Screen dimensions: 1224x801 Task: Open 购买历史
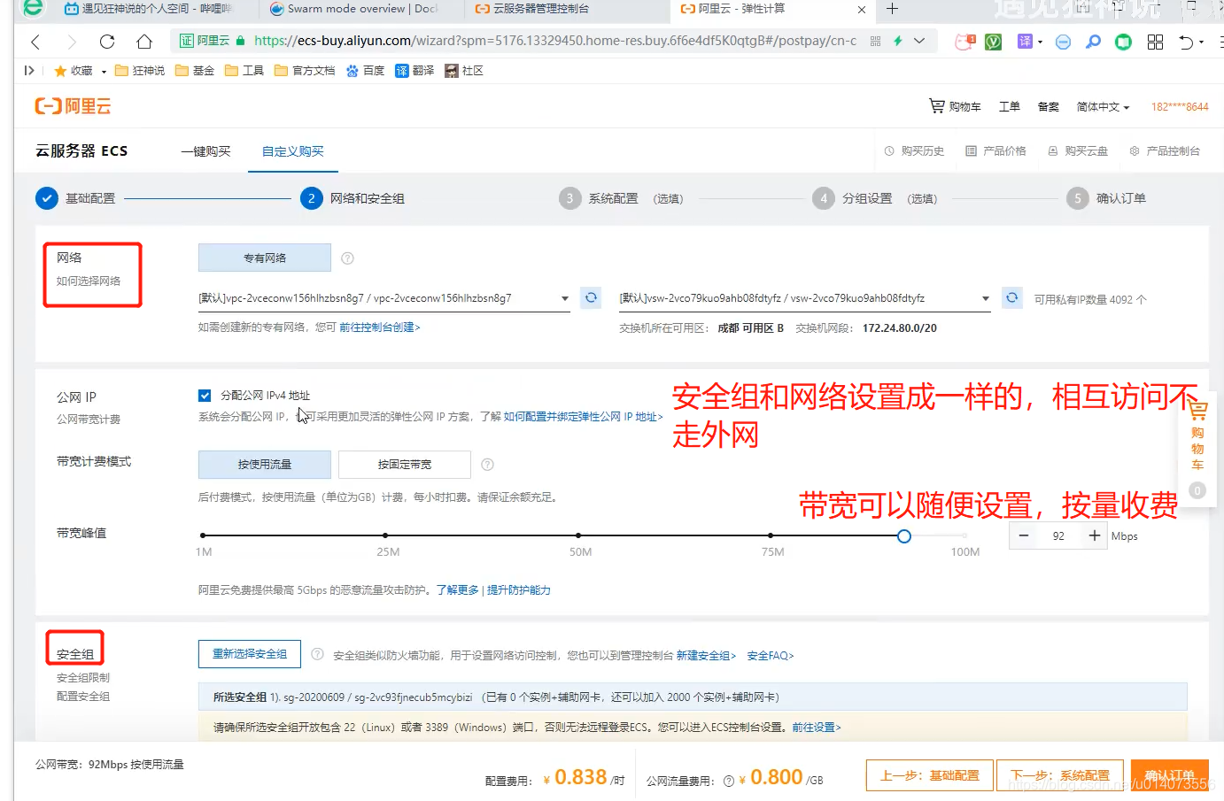pos(914,151)
